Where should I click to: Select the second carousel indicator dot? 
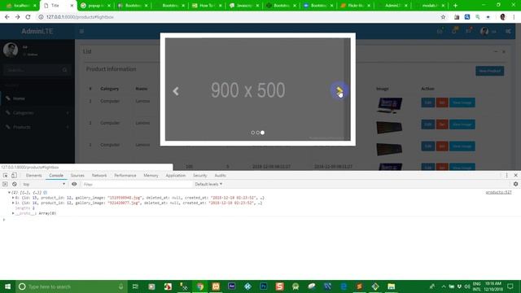click(x=257, y=133)
